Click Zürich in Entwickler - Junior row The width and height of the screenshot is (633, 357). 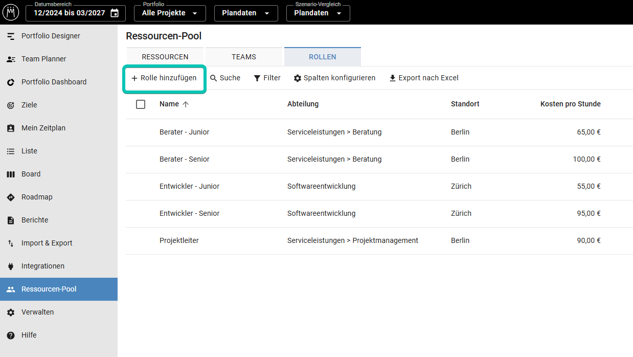[461, 187]
